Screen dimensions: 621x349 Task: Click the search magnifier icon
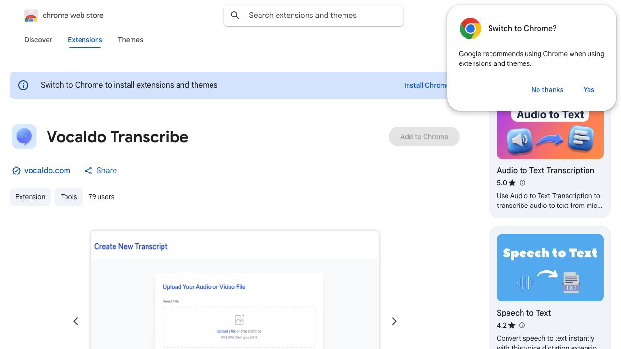pos(235,16)
